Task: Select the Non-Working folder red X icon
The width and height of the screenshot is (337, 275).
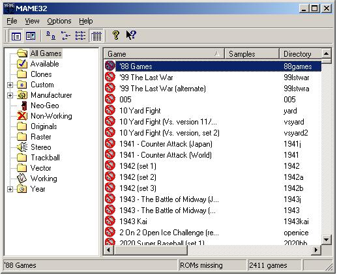Action: click(x=22, y=116)
